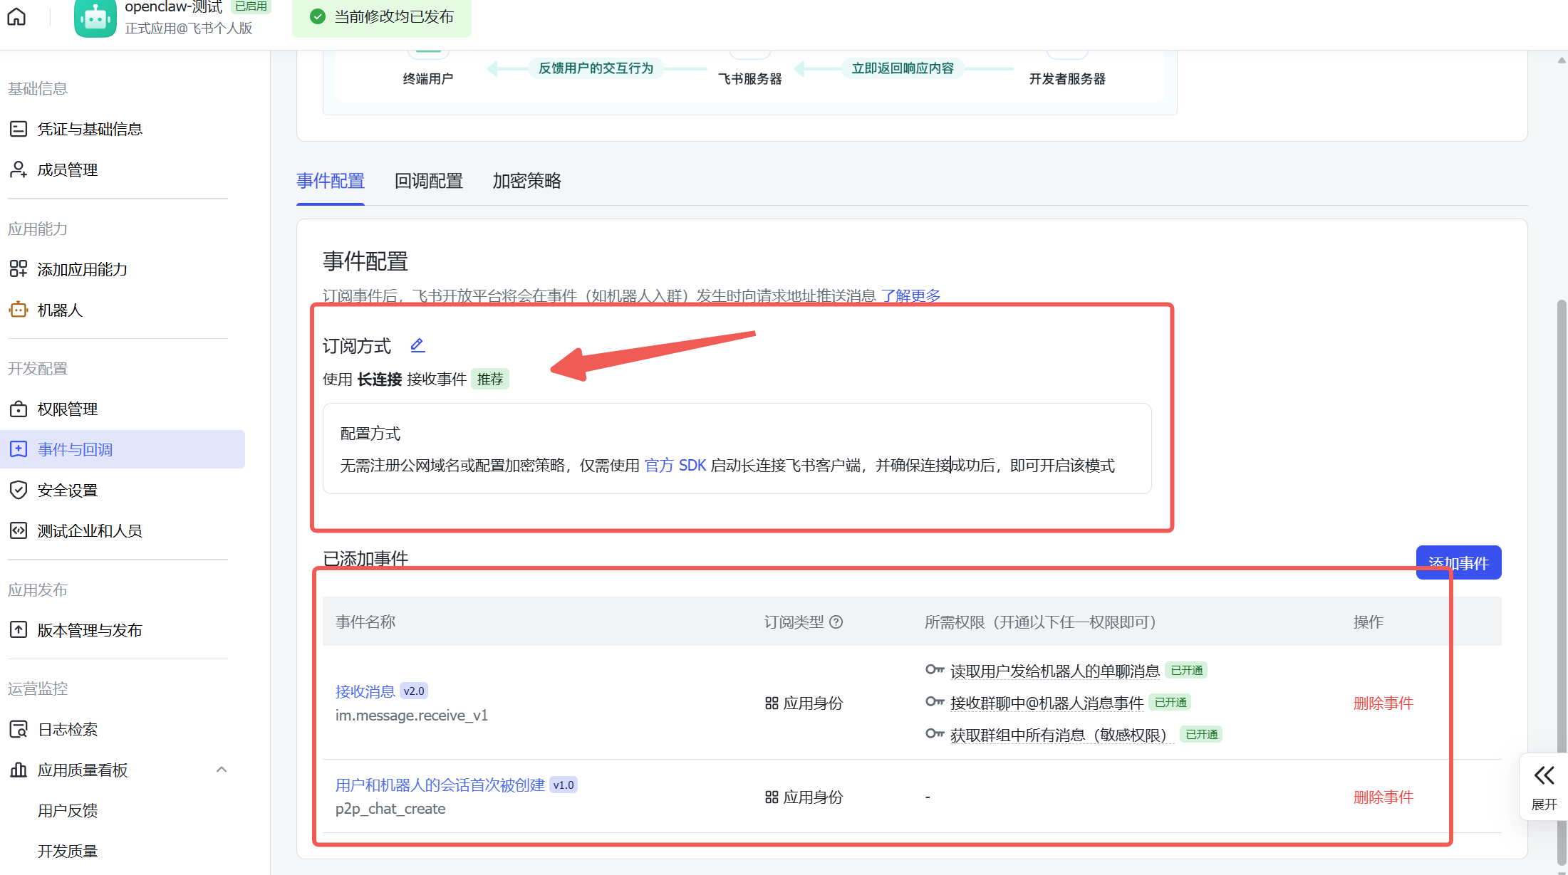This screenshot has width=1568, height=875.
Task: Open the 加密策略 tab
Action: 526,182
